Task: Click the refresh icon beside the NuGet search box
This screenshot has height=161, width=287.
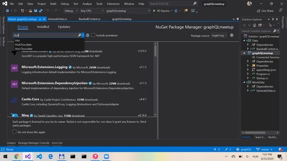Action: (87, 35)
